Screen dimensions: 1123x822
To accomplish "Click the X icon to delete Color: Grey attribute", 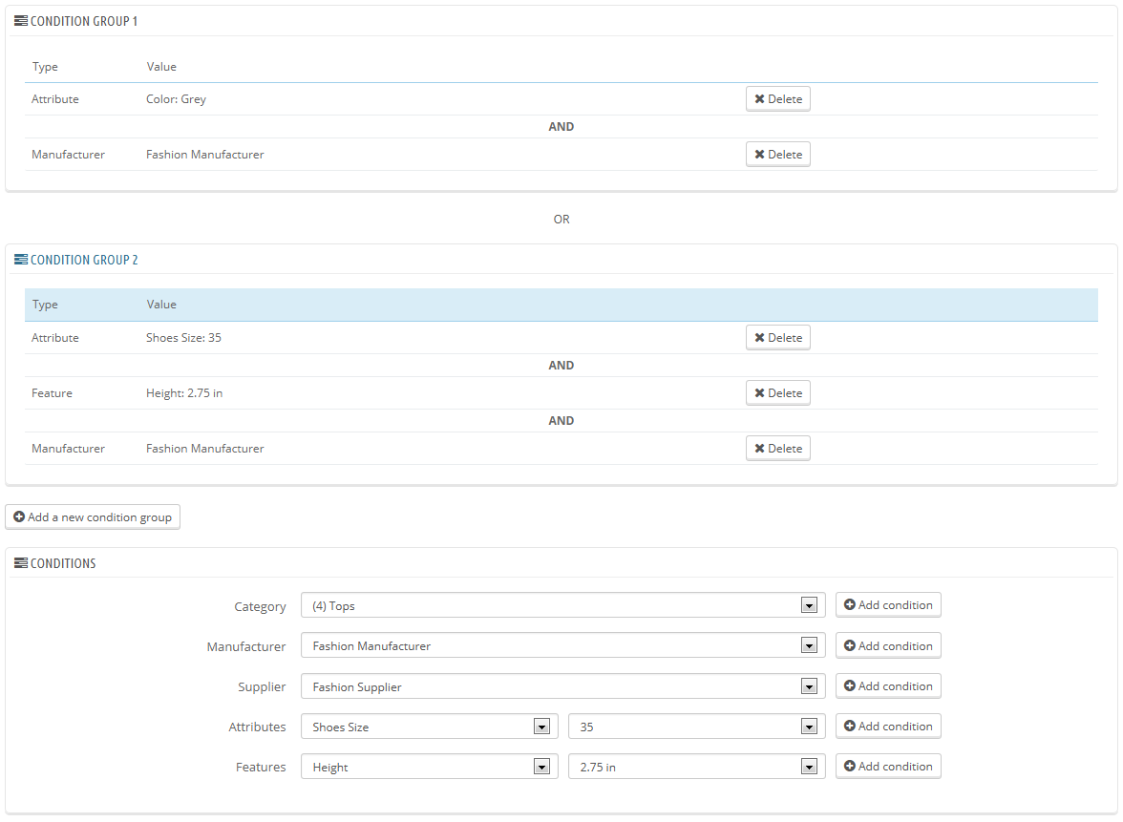I will (x=760, y=98).
